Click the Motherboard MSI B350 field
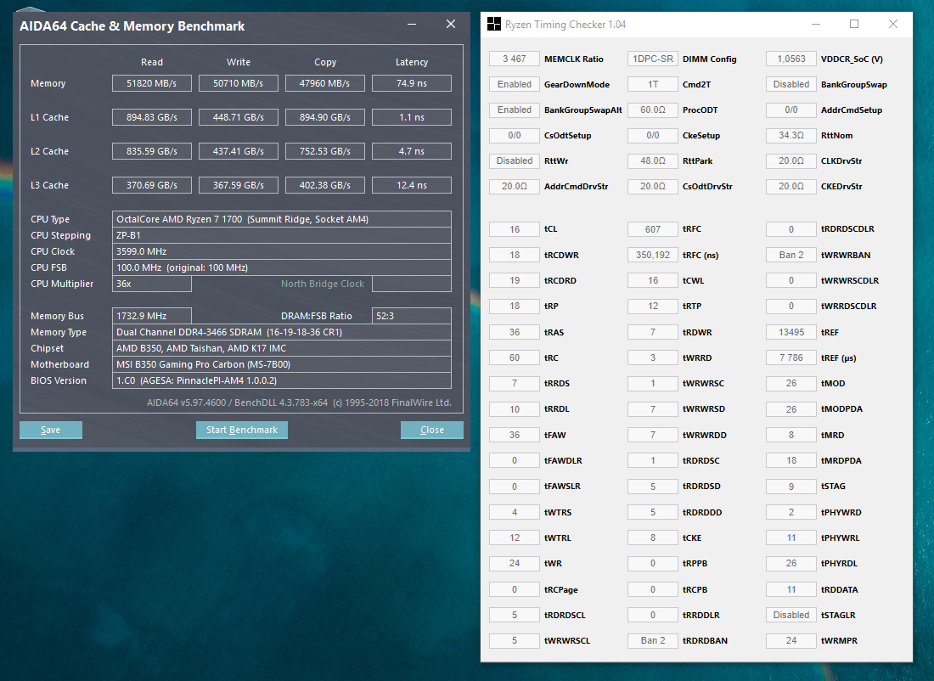The height and width of the screenshot is (681, 934). (282, 364)
